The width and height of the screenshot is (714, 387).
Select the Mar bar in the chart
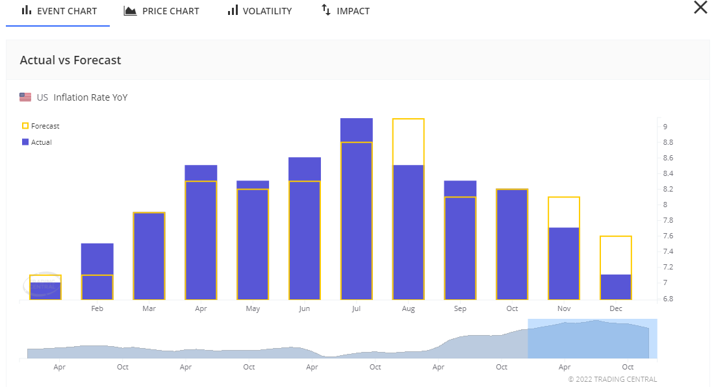149,256
